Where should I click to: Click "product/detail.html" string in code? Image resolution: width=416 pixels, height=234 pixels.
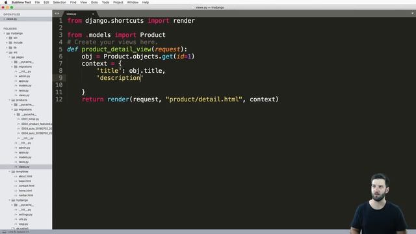click(203, 99)
